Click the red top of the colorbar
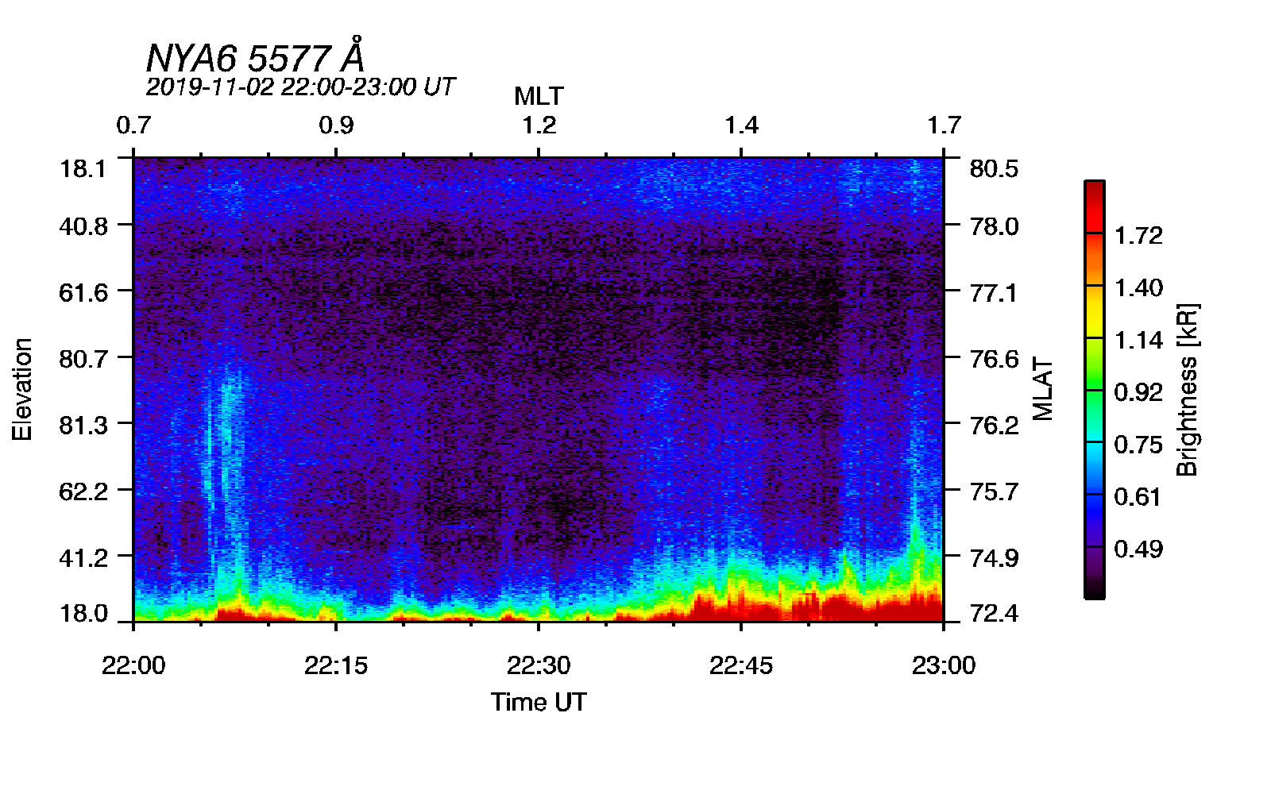The width and height of the screenshot is (1271, 794). pos(1095,206)
